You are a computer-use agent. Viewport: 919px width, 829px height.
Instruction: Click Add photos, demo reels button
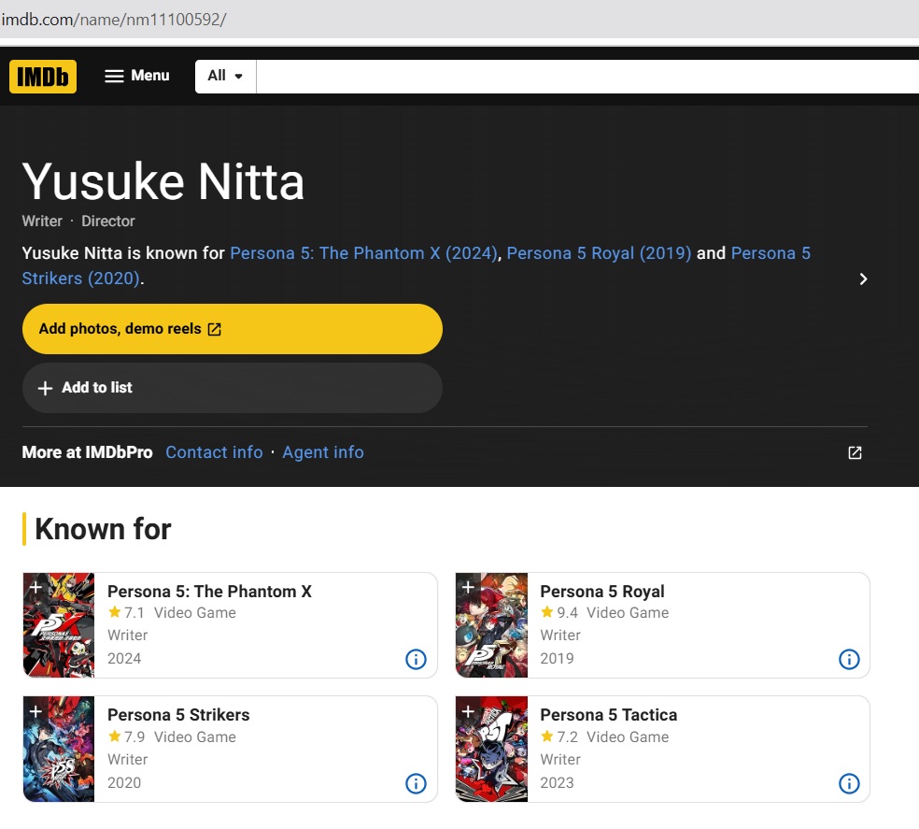[x=233, y=329]
